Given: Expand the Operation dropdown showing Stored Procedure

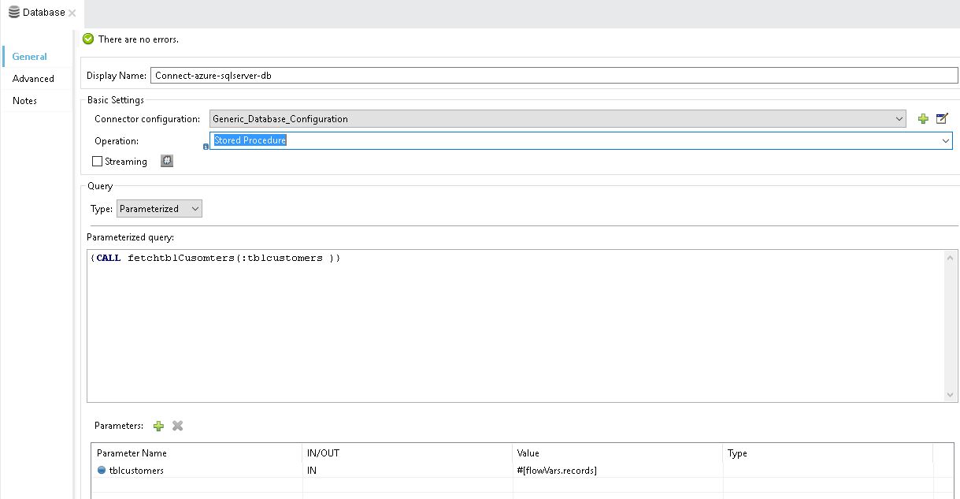Looking at the screenshot, I should (946, 141).
